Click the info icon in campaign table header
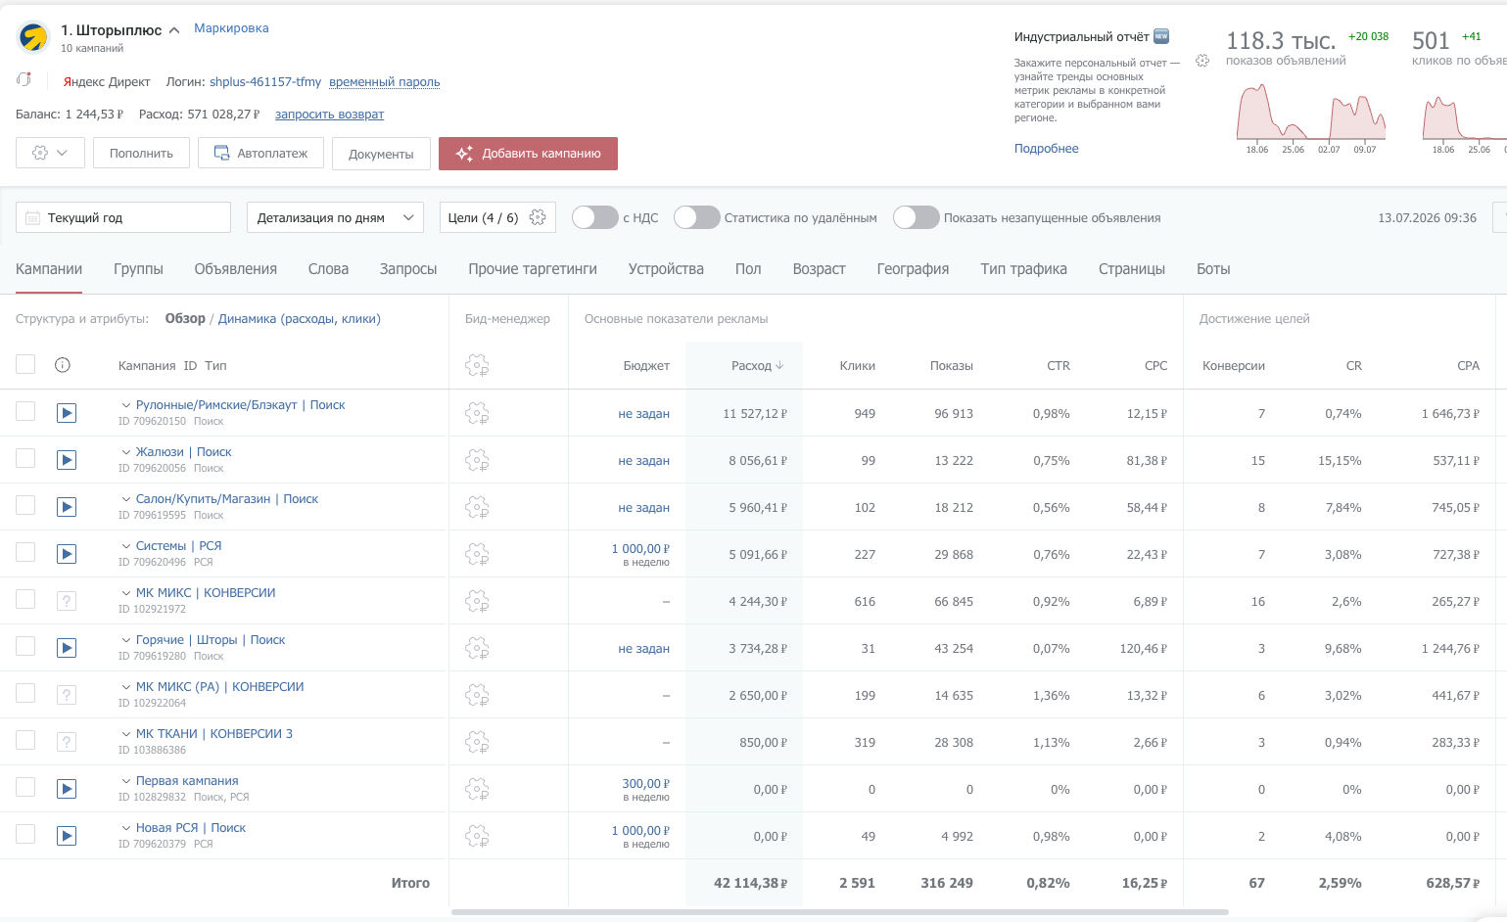Screen dimensions: 1507x922 [63, 365]
